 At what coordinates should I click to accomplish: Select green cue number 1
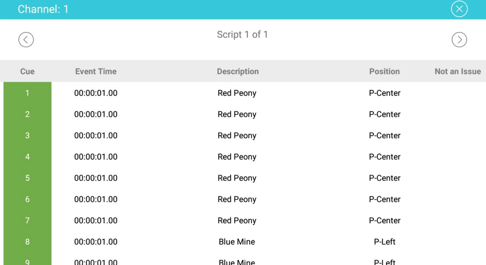(27, 93)
